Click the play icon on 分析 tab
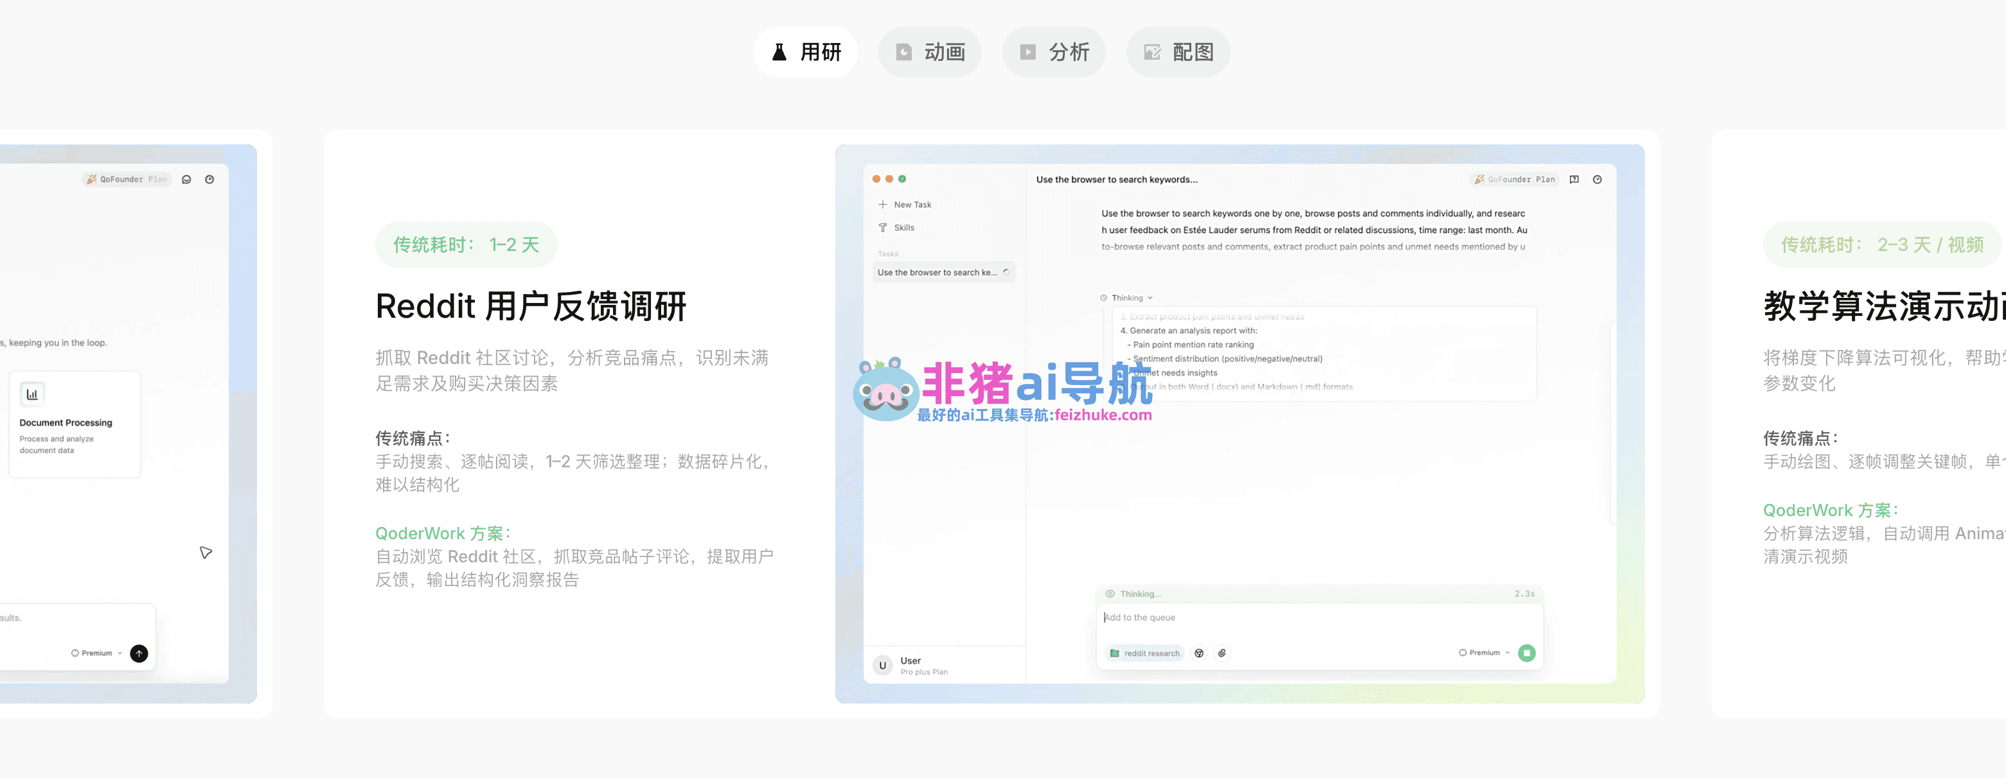The width and height of the screenshot is (2006, 778). (x=1028, y=52)
